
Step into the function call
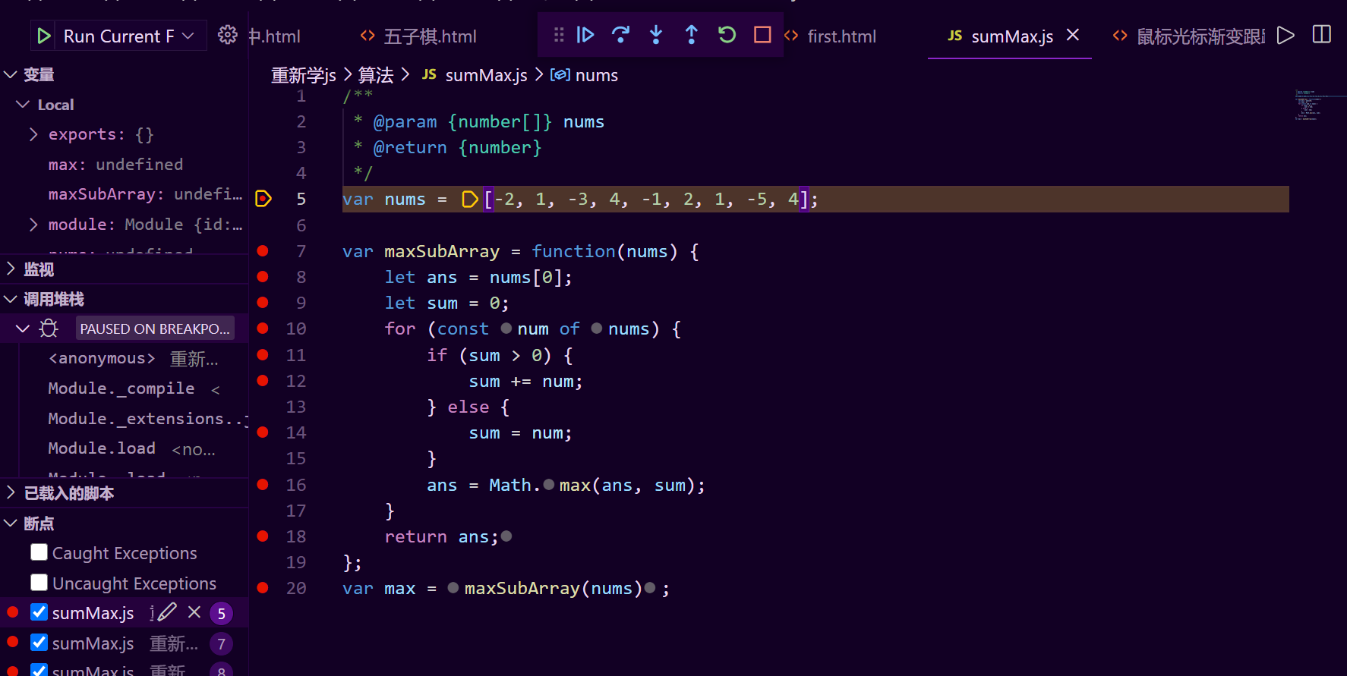pos(656,35)
